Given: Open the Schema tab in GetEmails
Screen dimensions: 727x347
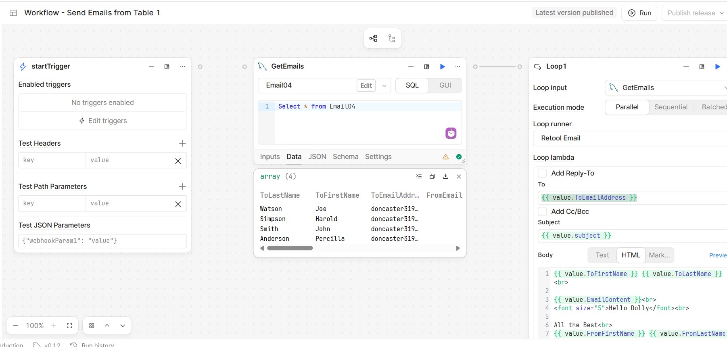Looking at the screenshot, I should coord(345,157).
